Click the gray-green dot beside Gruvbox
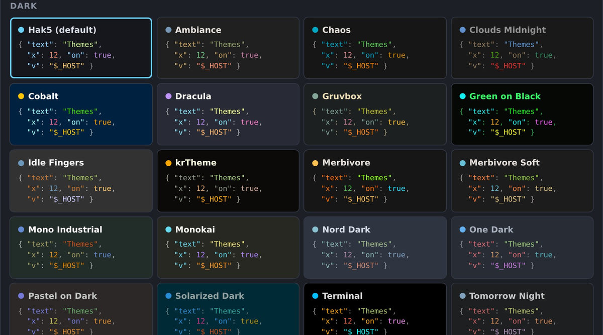This screenshot has height=335, width=603. [315, 96]
